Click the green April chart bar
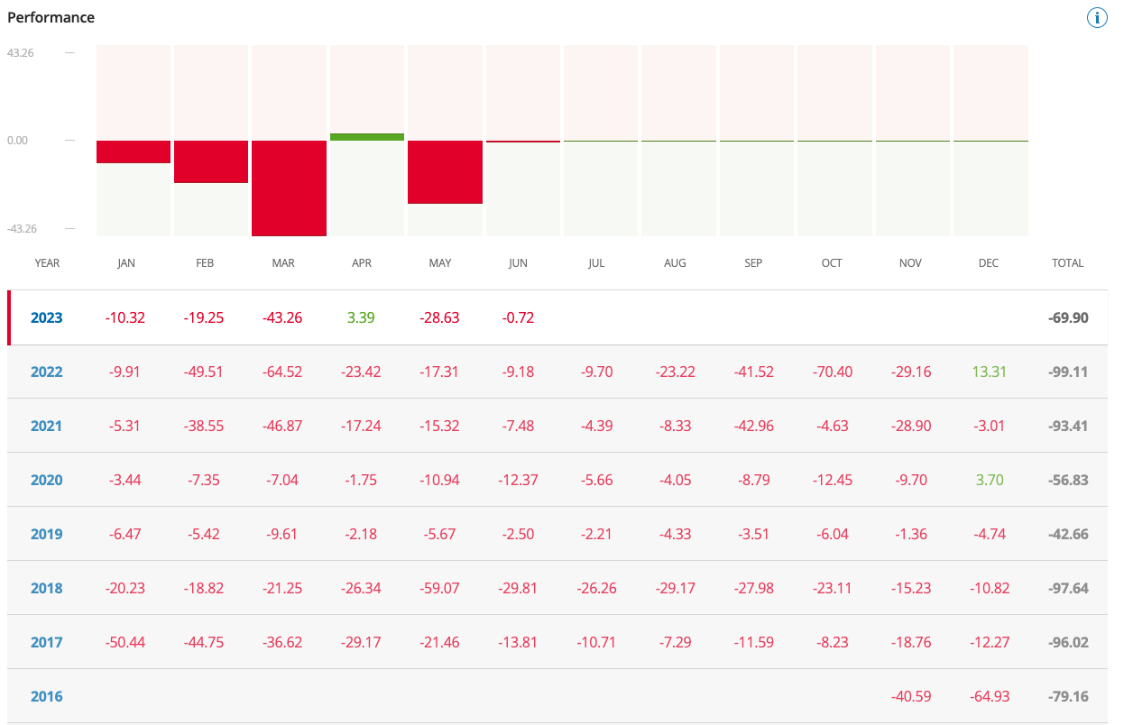This screenshot has height=725, width=1124. click(x=367, y=137)
